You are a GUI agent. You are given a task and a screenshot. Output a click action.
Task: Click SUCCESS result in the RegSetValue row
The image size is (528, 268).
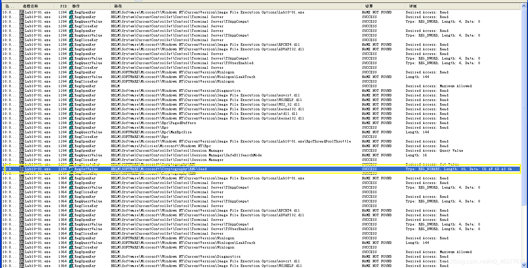coord(369,169)
